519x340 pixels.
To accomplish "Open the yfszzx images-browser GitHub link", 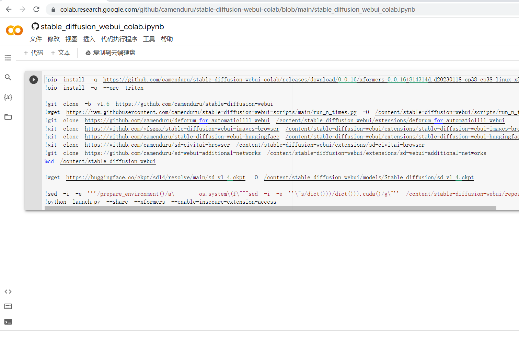I will coord(182,129).
